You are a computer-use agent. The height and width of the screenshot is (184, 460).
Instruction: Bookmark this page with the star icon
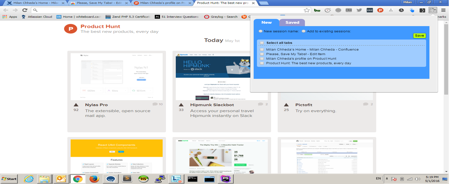pyautogui.click(x=307, y=10)
